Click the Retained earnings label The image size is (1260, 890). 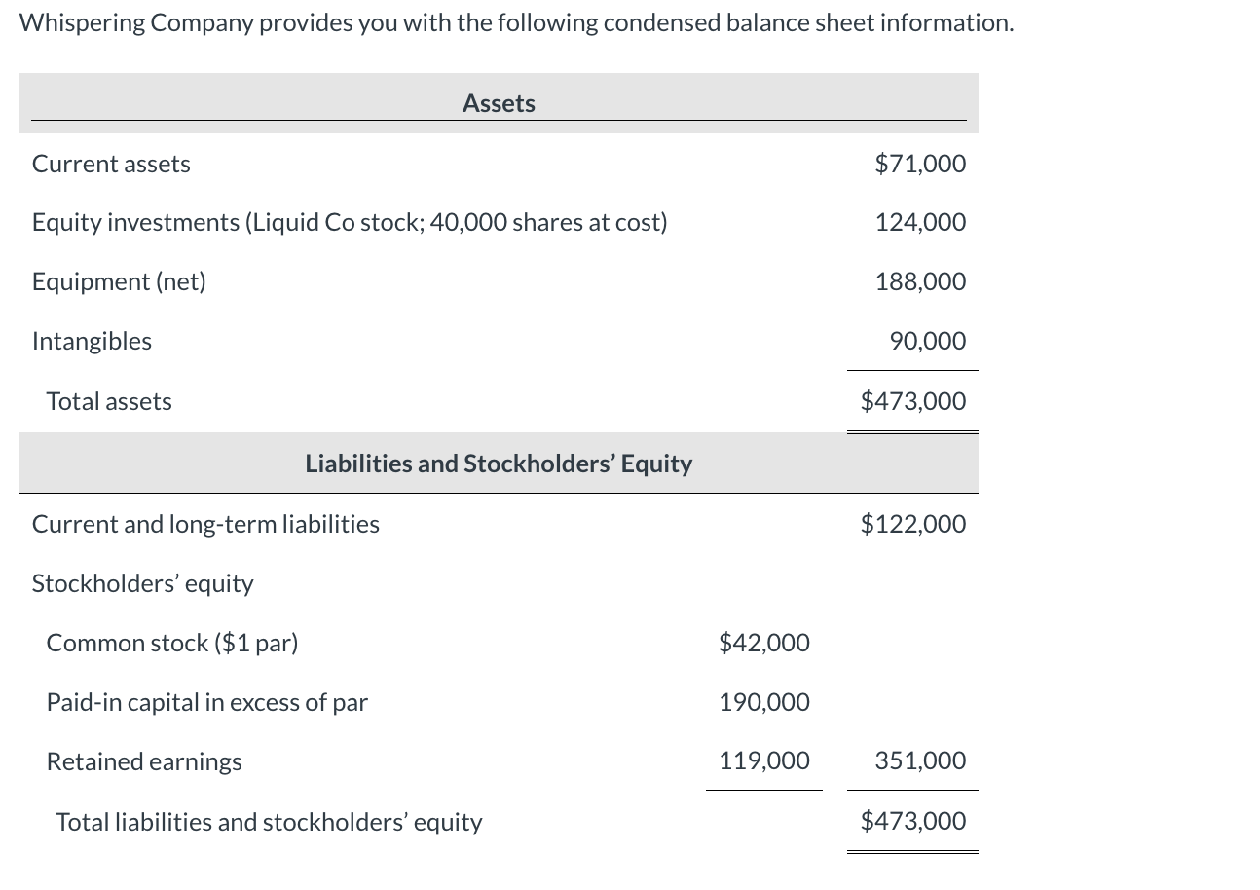tap(144, 762)
